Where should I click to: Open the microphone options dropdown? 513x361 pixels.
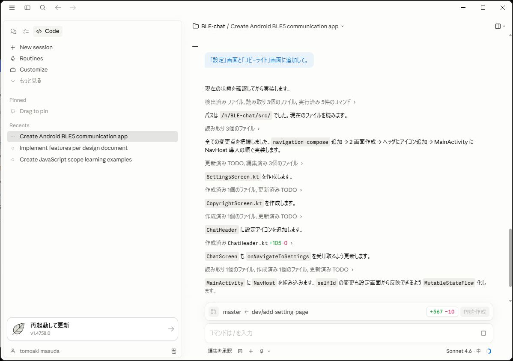(269, 351)
